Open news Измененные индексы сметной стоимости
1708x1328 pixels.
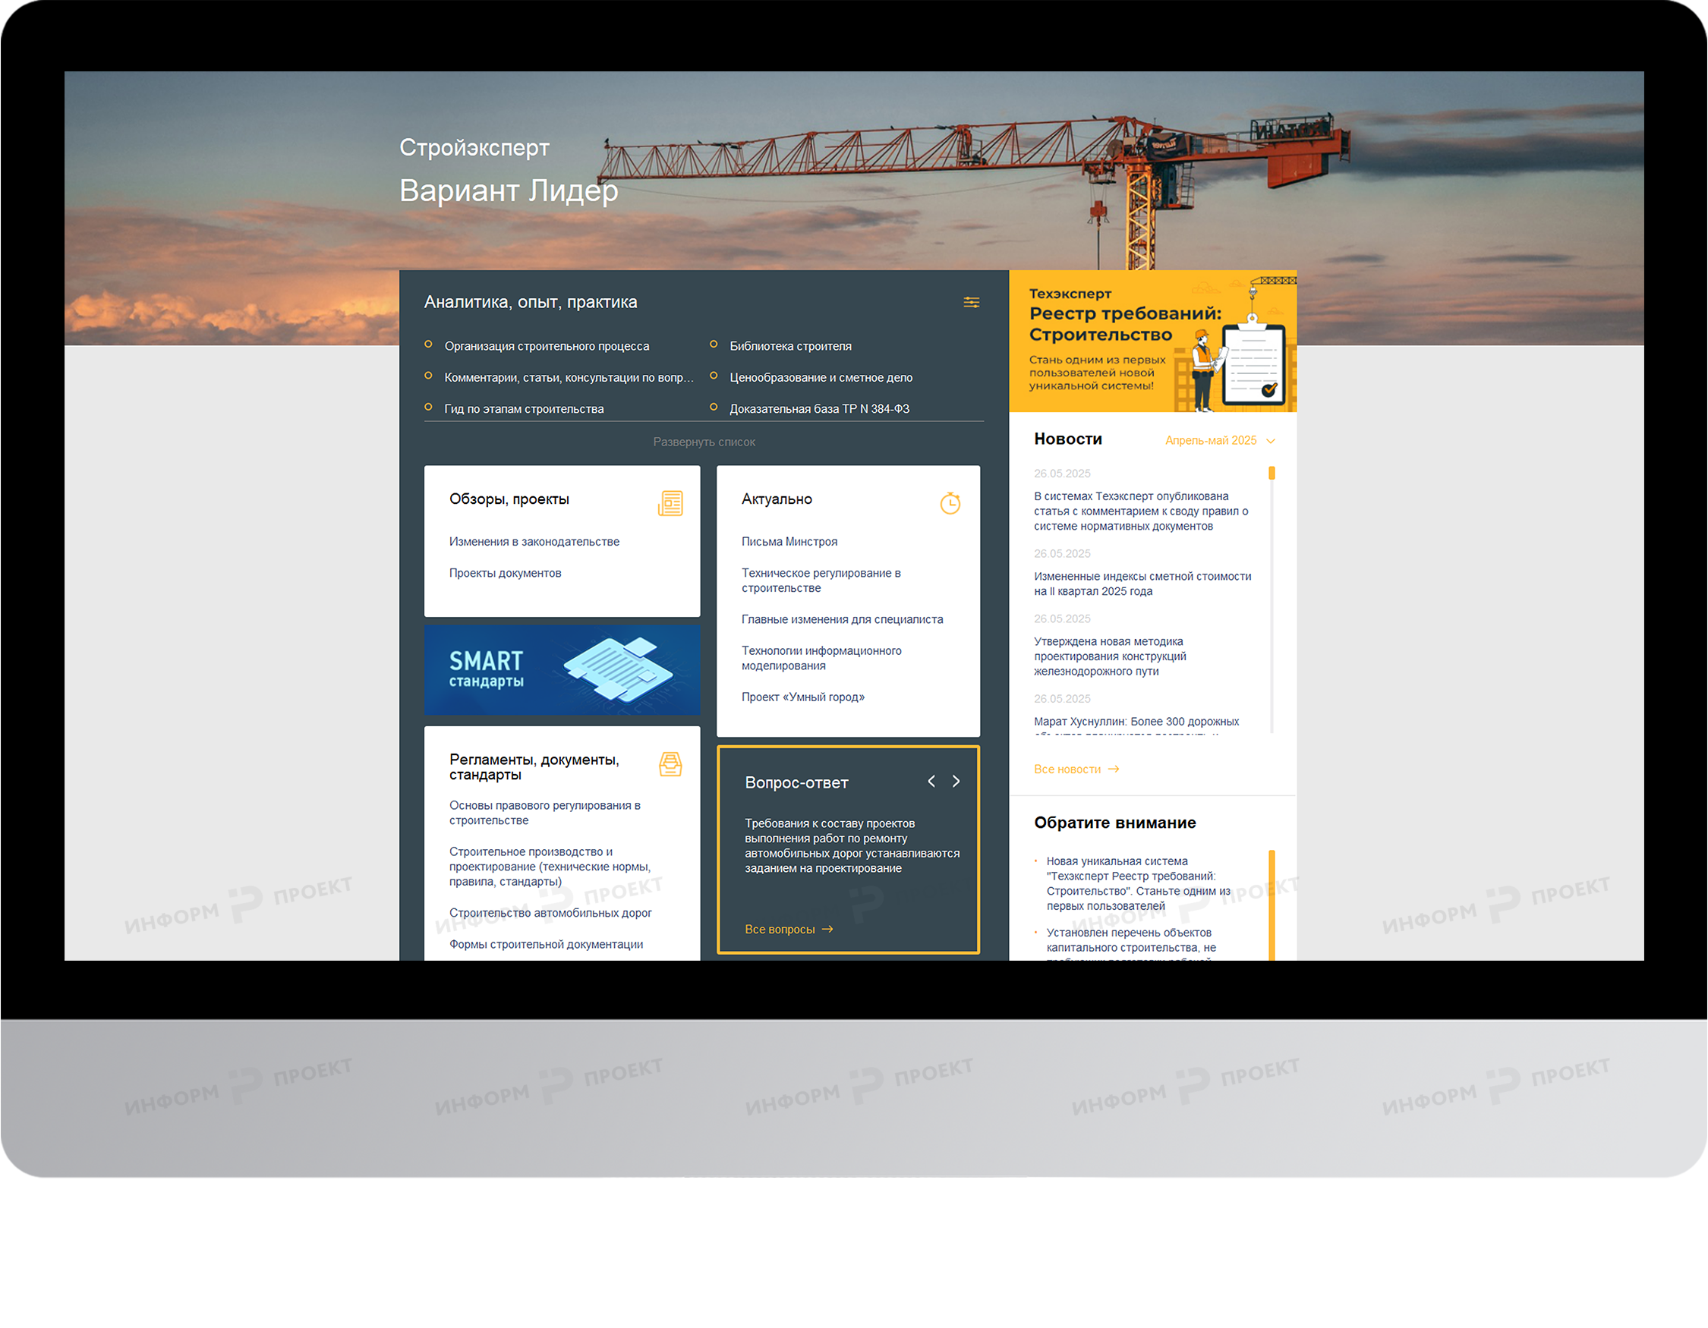pyautogui.click(x=1142, y=584)
